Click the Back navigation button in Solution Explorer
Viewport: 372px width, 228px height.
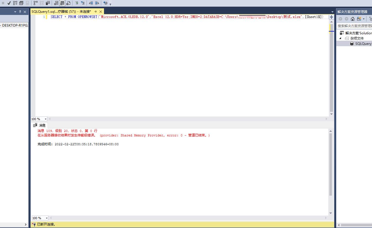[341, 19]
